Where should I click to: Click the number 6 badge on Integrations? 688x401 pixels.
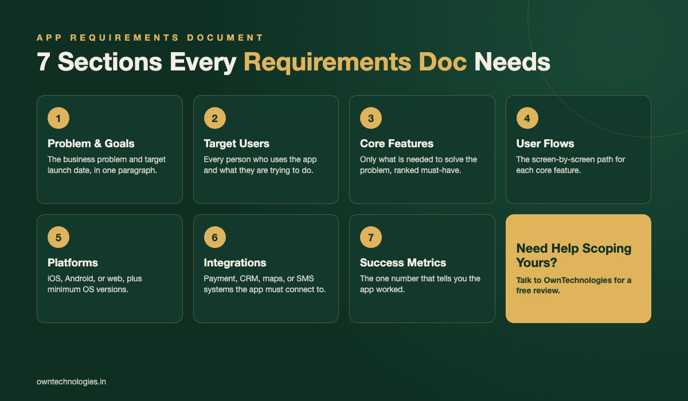click(x=215, y=237)
